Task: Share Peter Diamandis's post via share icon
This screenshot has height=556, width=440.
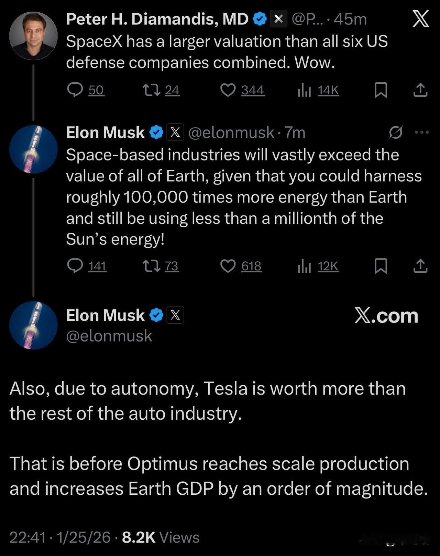Action: (420, 90)
